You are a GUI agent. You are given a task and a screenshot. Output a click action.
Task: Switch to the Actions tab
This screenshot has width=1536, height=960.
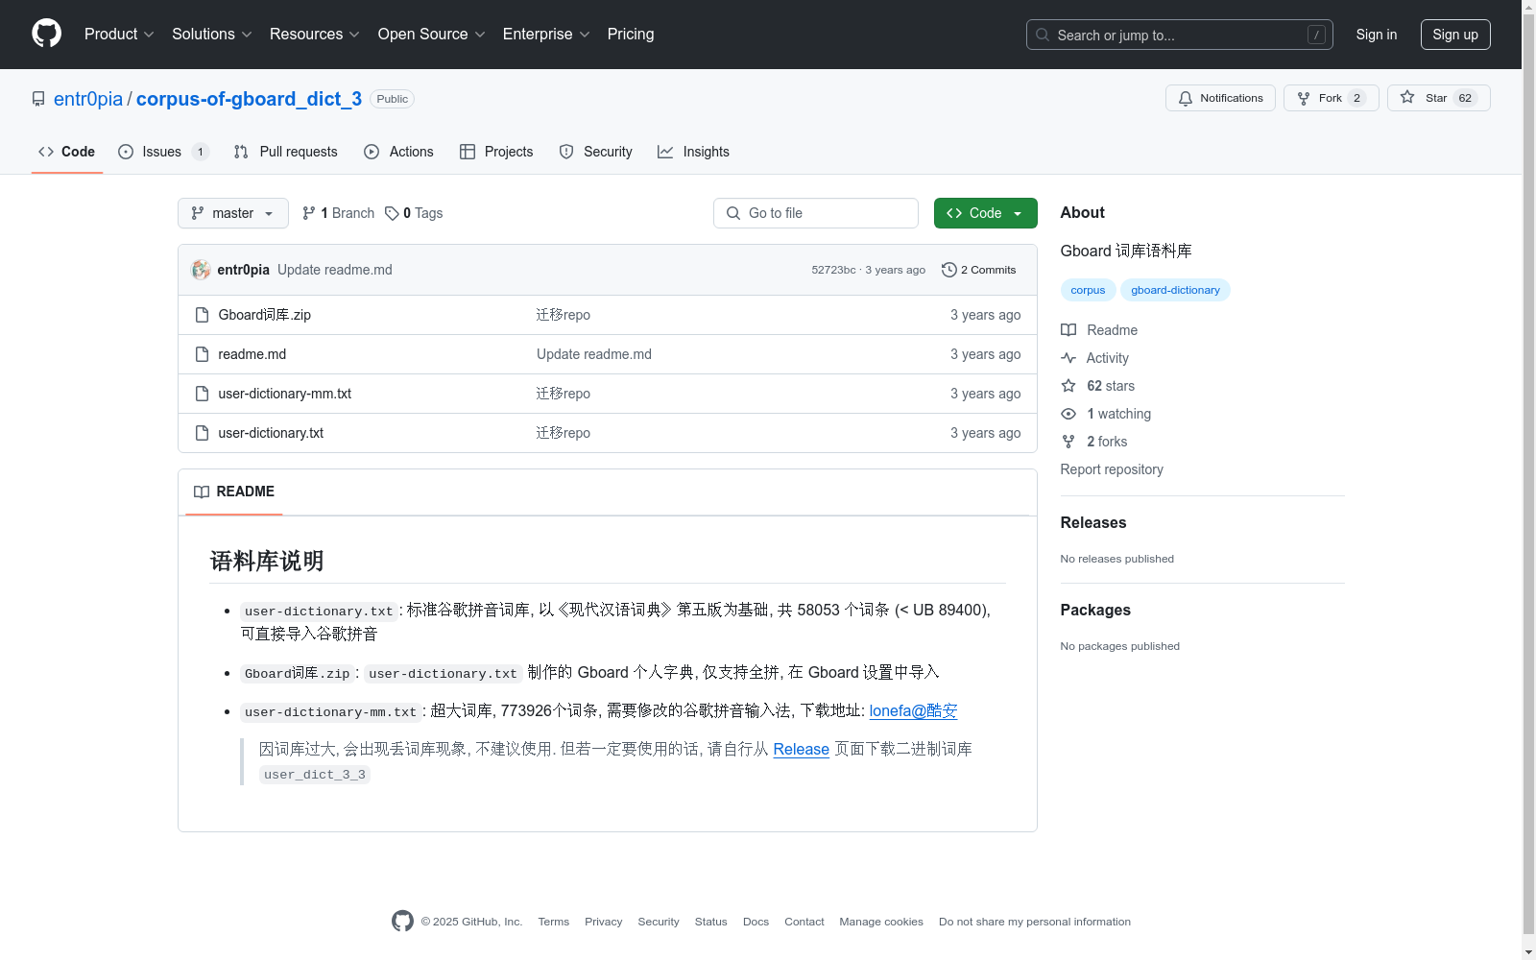coord(399,152)
